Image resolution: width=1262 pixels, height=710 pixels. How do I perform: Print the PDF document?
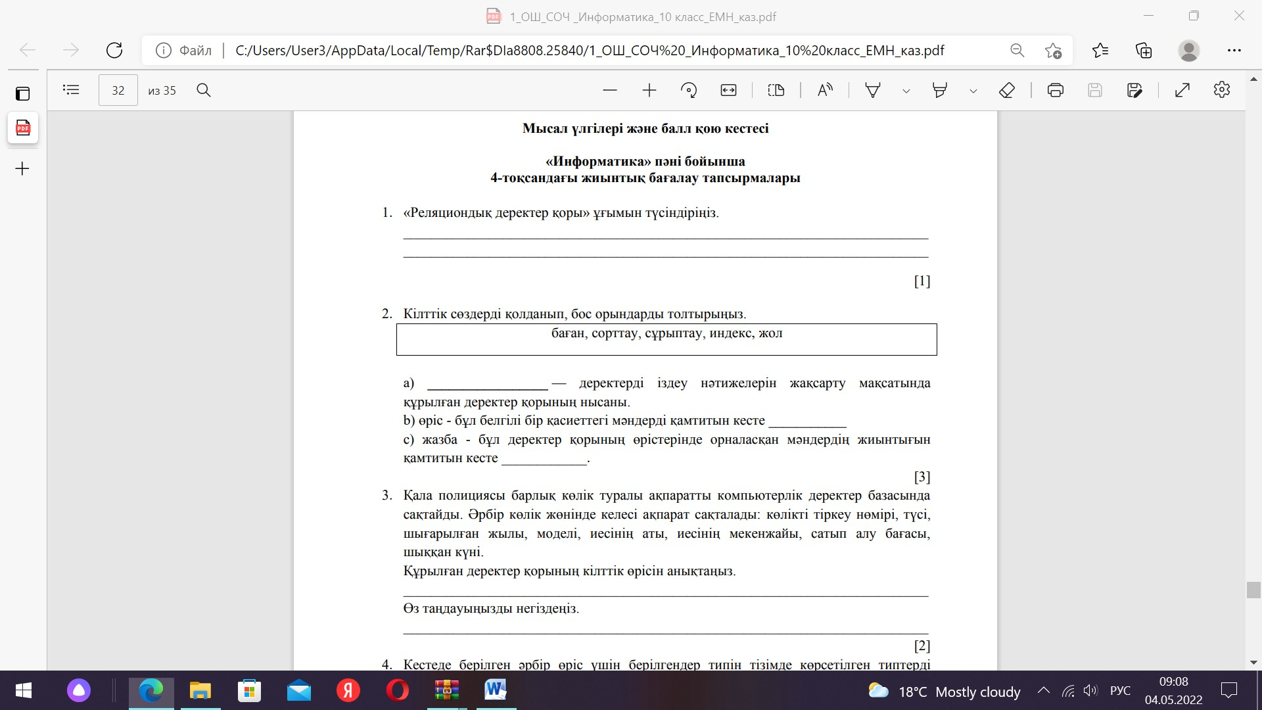(x=1056, y=90)
